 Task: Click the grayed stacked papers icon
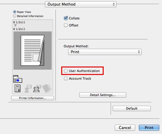click(x=47, y=88)
